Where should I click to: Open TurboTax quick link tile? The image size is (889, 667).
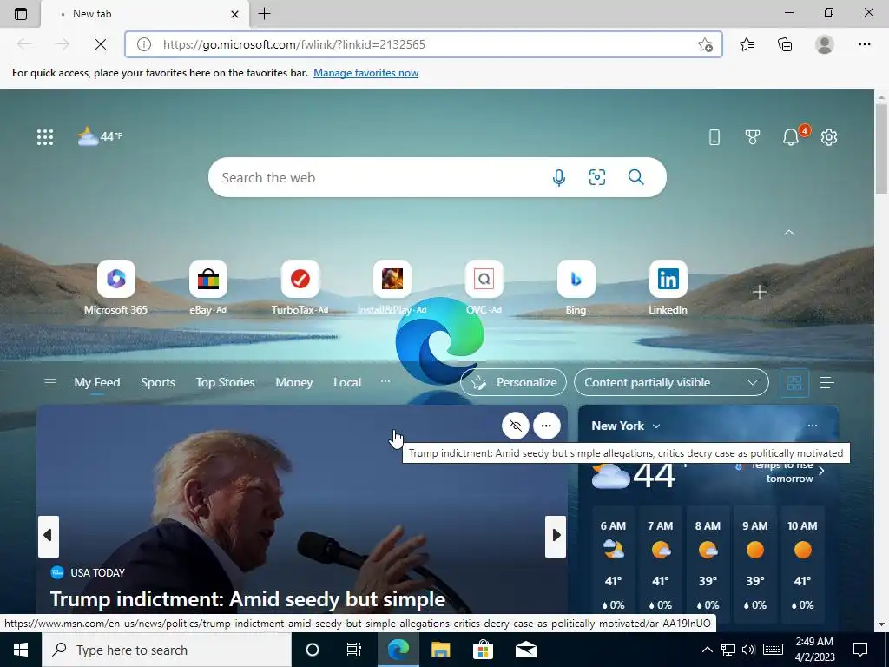click(x=300, y=287)
